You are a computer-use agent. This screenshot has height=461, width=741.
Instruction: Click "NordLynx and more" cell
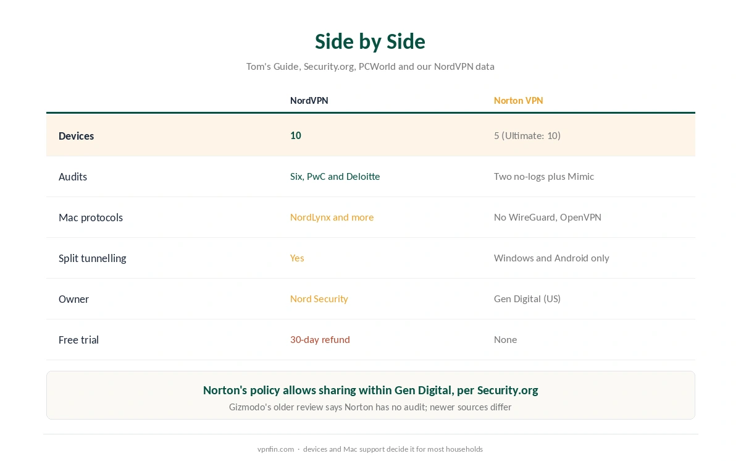(332, 217)
